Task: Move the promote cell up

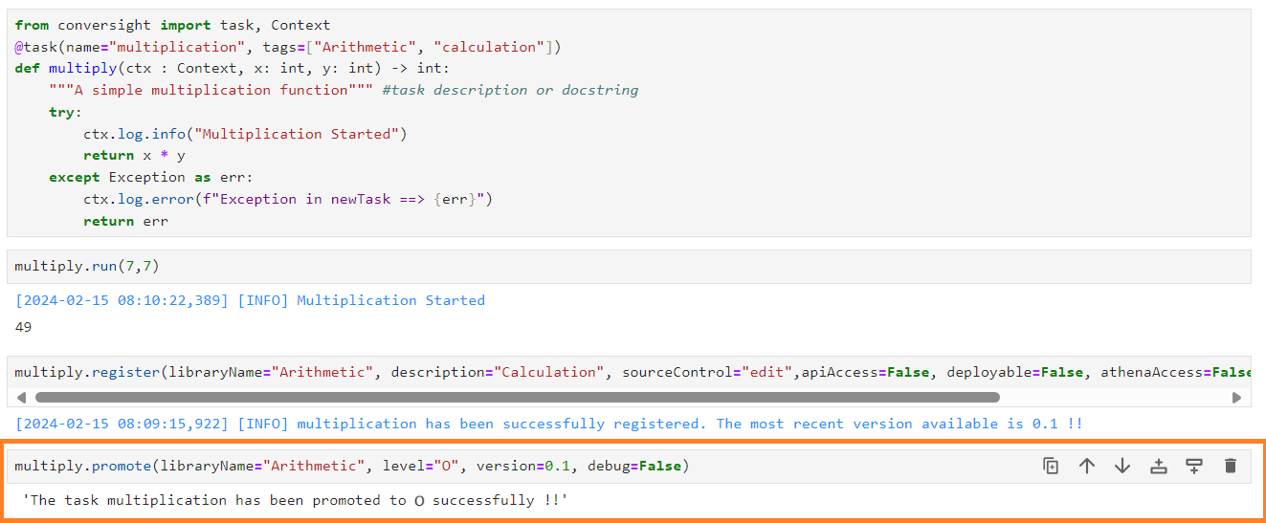Action: 1086,466
